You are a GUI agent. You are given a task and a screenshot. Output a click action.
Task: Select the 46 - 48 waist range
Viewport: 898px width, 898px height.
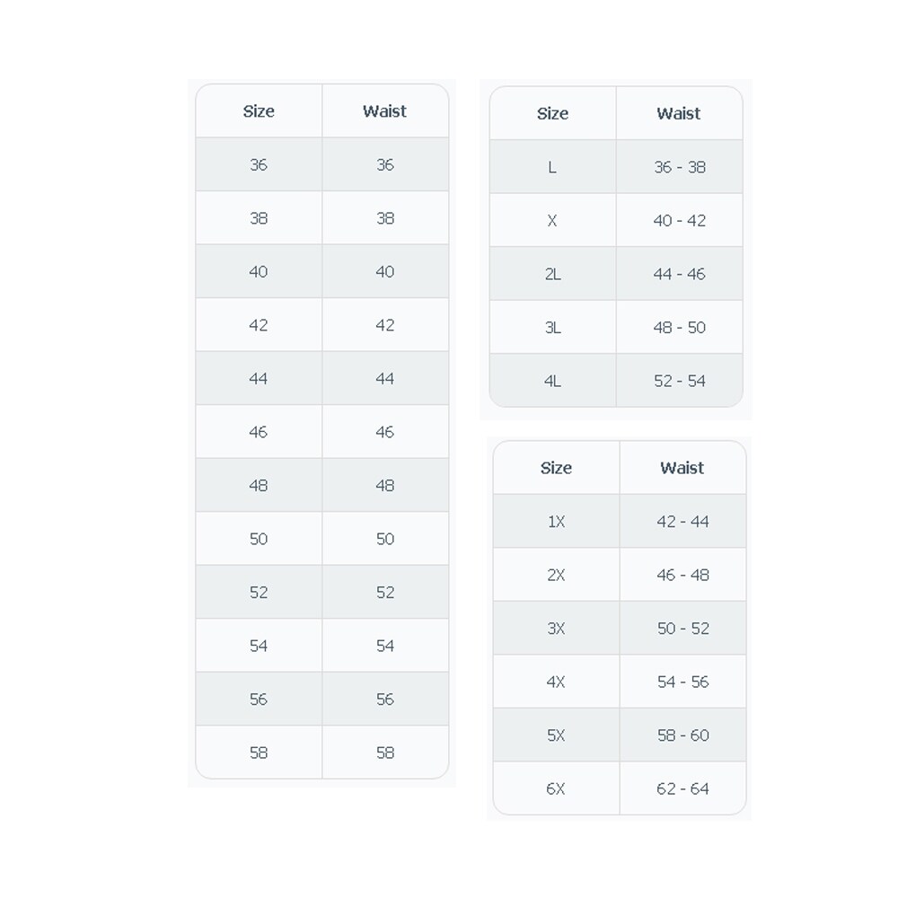click(x=682, y=575)
